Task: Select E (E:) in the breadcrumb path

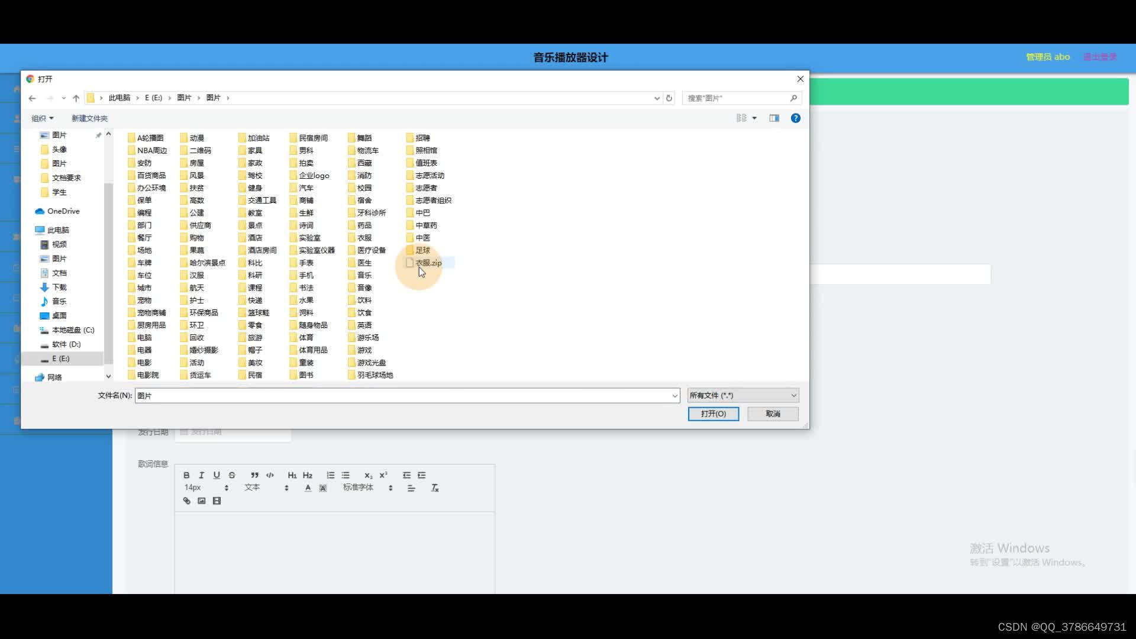Action: coord(153,98)
